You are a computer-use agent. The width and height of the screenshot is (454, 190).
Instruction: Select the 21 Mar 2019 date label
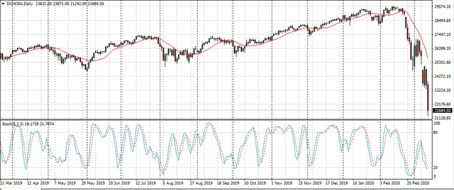pyautogui.click(x=11, y=184)
